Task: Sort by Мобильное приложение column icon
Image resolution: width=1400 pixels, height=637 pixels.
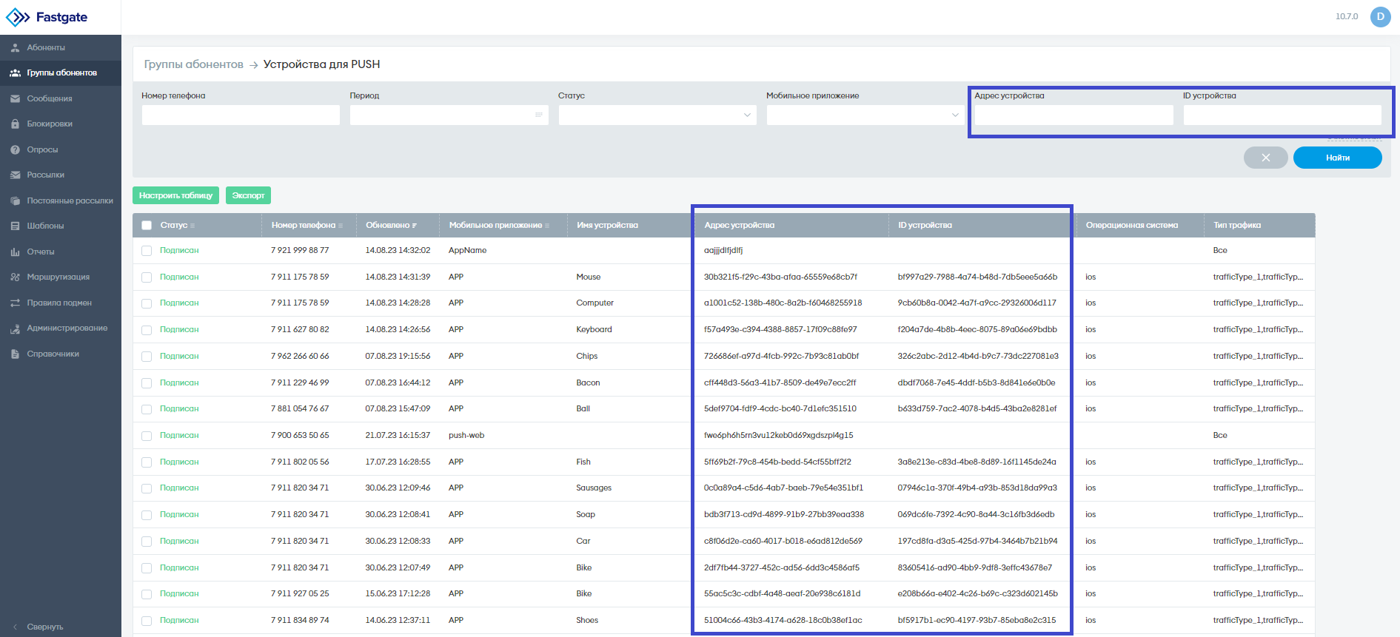Action: pyautogui.click(x=547, y=226)
